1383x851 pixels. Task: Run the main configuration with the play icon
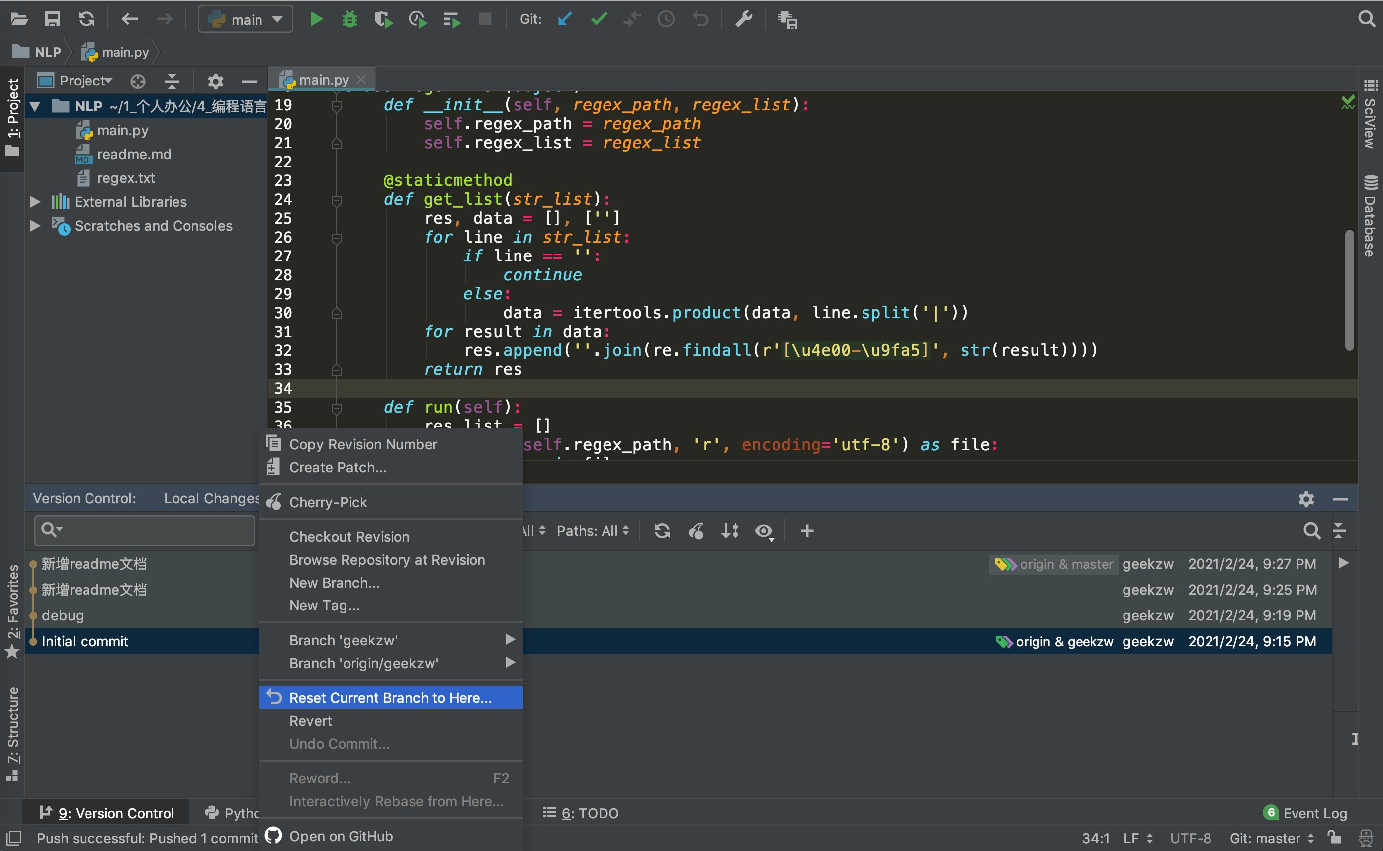point(316,18)
